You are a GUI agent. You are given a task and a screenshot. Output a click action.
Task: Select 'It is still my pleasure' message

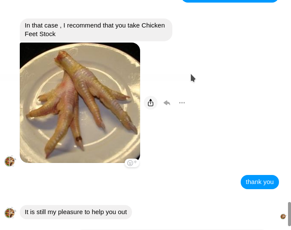pos(76,212)
